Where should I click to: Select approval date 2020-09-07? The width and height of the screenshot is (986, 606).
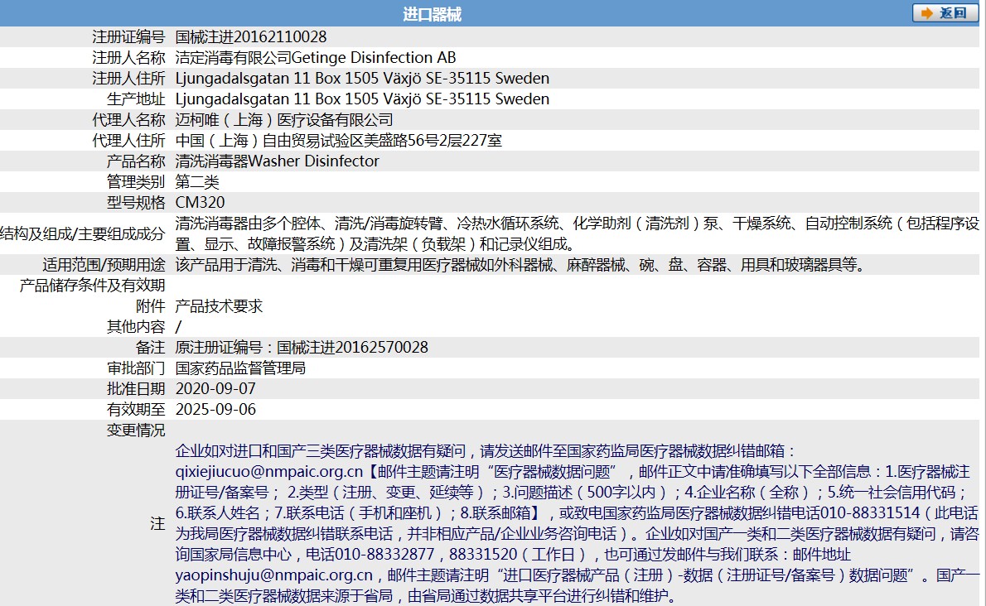[x=215, y=389]
